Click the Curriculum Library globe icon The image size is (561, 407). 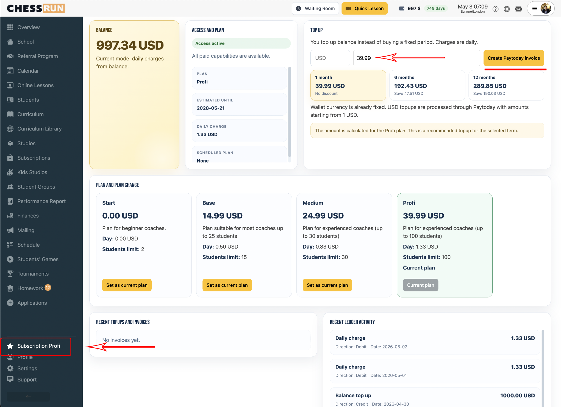pyautogui.click(x=10, y=129)
